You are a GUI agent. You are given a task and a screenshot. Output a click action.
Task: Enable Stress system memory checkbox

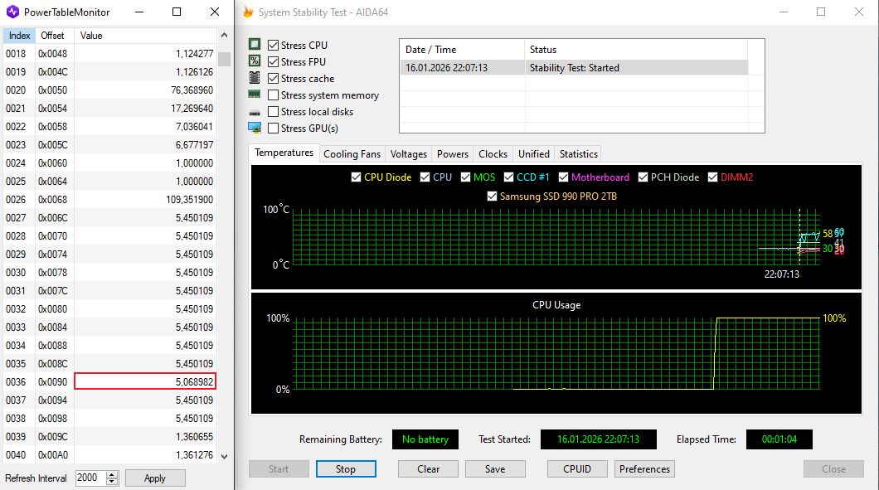[273, 95]
